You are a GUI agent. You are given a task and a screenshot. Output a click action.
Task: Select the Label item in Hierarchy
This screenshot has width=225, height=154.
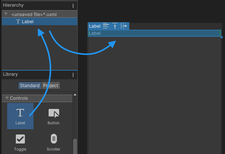coord(40,21)
